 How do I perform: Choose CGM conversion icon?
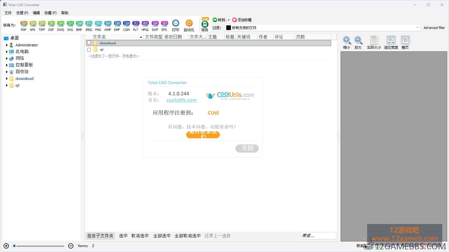point(126,26)
